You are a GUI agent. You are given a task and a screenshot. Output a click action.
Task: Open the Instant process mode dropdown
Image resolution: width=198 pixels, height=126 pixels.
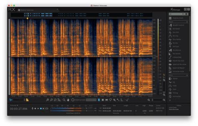[91, 100]
